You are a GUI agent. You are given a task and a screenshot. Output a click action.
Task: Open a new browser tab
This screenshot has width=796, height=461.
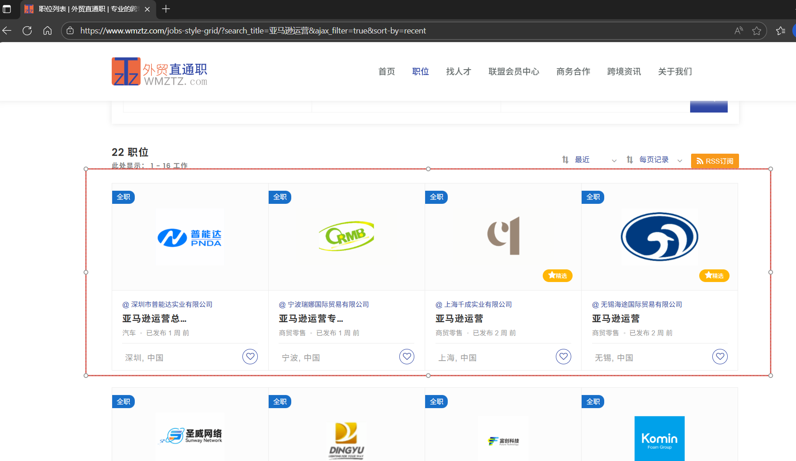pyautogui.click(x=166, y=9)
